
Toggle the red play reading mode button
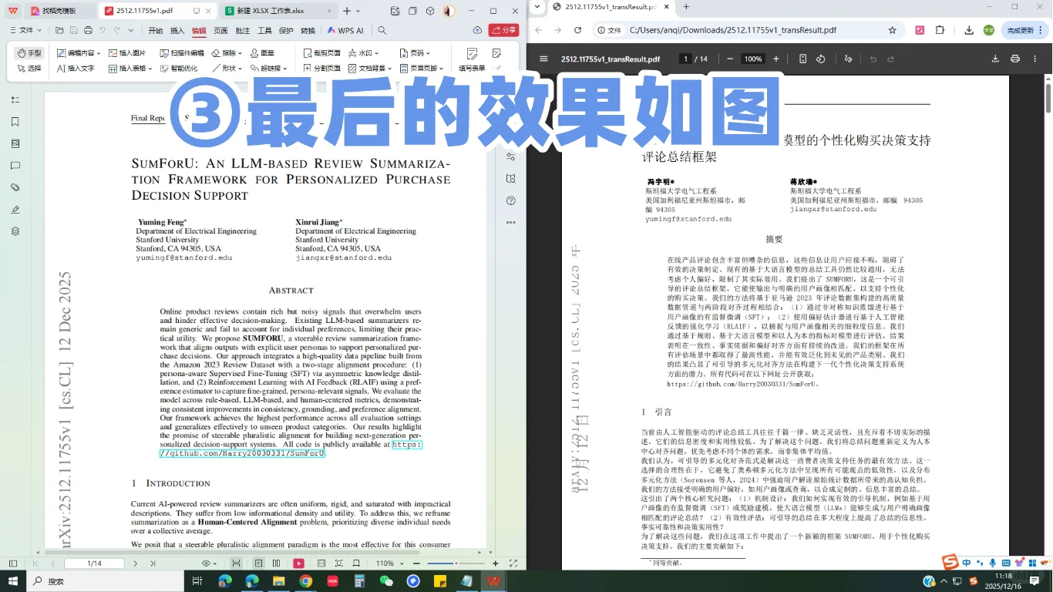(x=297, y=563)
